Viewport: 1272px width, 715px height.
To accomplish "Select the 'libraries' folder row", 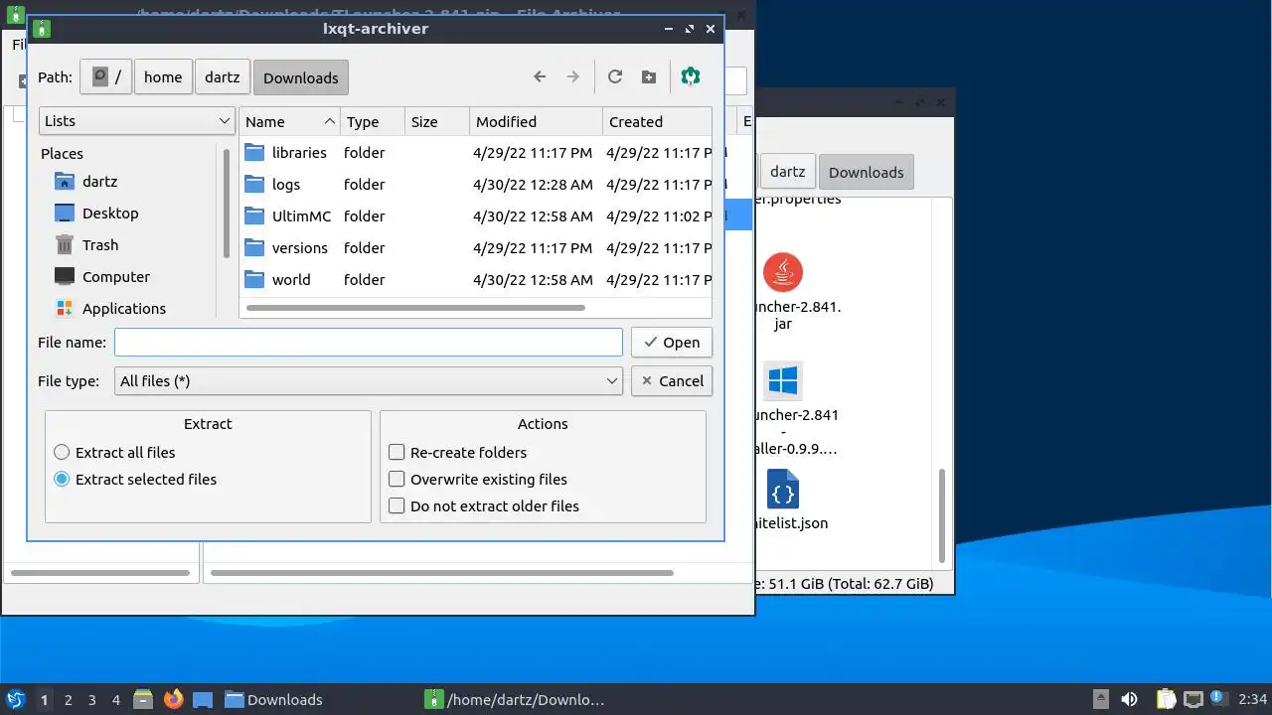I will pyautogui.click(x=476, y=153).
